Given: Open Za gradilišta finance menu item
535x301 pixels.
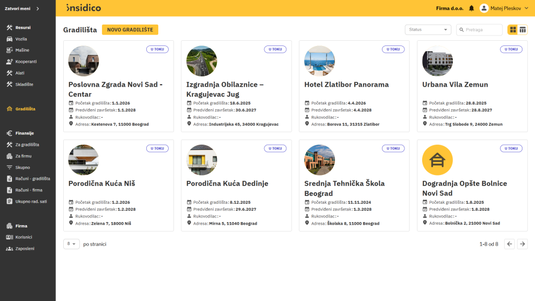Looking at the screenshot, I should [x=27, y=145].
